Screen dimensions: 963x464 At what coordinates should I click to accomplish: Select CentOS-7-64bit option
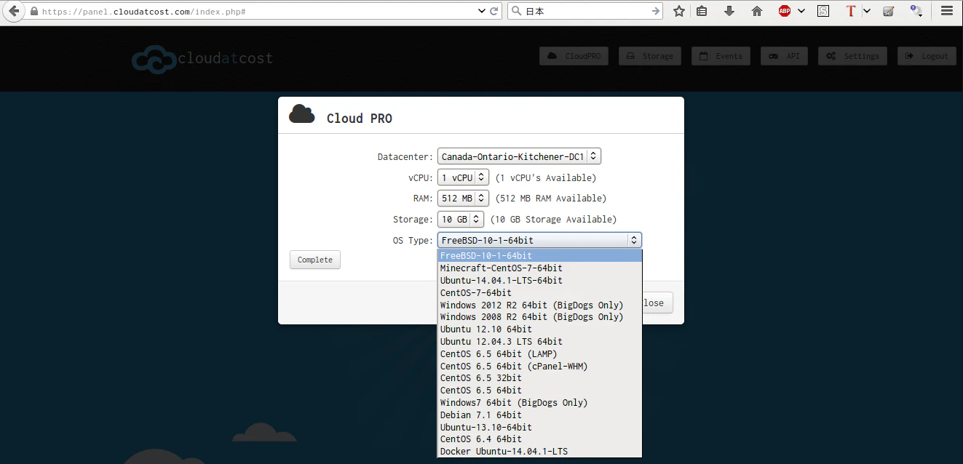pos(539,292)
